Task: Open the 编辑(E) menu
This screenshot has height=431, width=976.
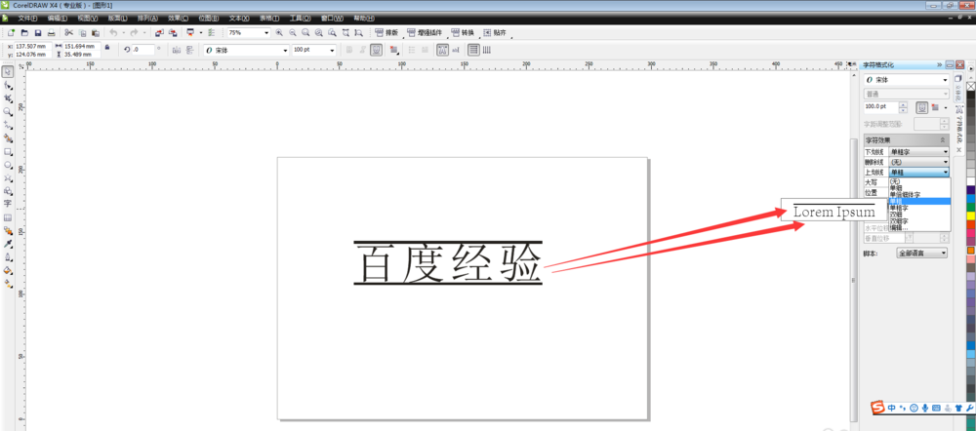Action: tap(58, 18)
